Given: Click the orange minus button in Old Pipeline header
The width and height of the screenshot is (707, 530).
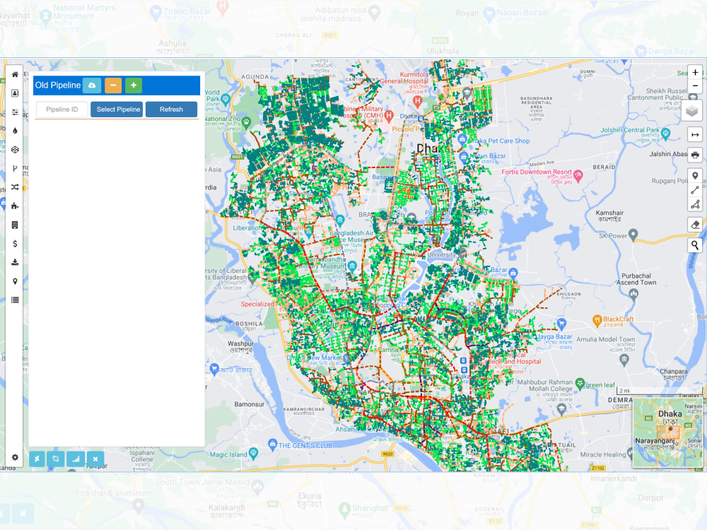Looking at the screenshot, I should [113, 86].
